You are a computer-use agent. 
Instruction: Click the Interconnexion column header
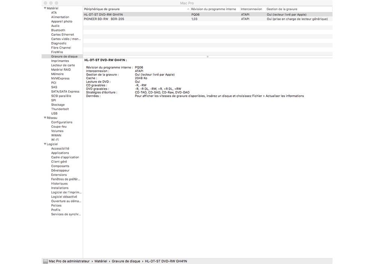251,9
